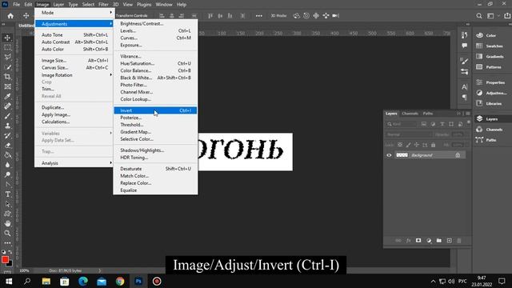
Task: Create a new group folder icon
Action: coord(439,241)
